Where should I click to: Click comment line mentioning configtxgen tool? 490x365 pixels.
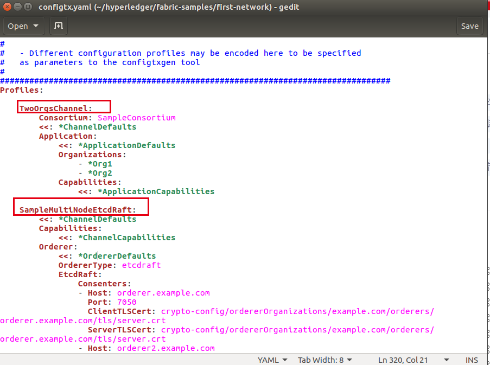[100, 62]
